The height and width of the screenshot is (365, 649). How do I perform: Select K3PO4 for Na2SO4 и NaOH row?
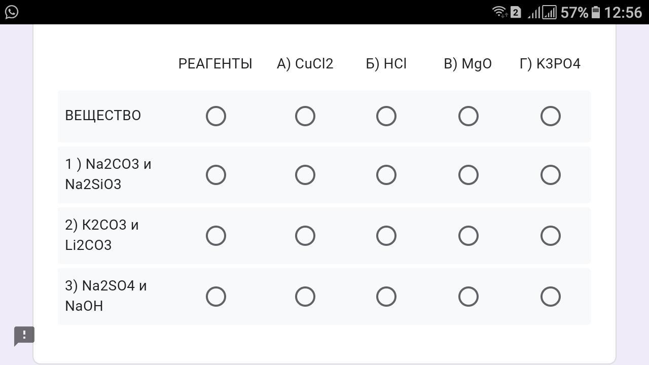(x=551, y=297)
